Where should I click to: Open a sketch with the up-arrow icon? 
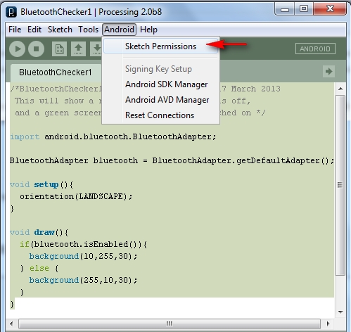78,49
